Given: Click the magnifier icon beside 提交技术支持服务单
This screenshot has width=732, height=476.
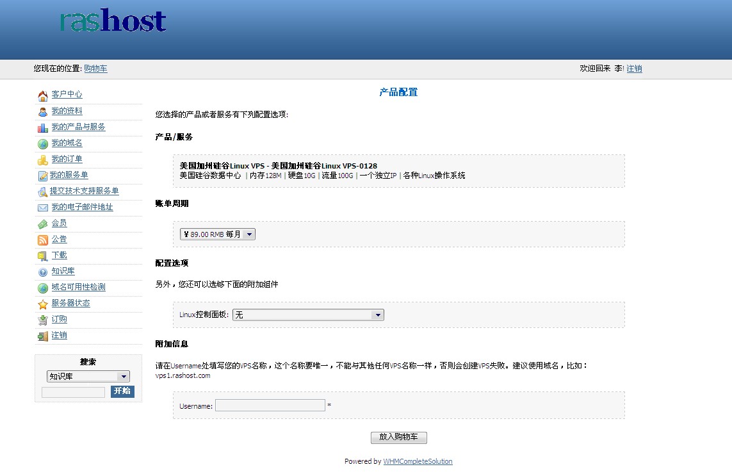Looking at the screenshot, I should pos(42,192).
